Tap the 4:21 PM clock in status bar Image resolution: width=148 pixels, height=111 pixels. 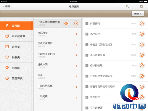pos(74,1)
